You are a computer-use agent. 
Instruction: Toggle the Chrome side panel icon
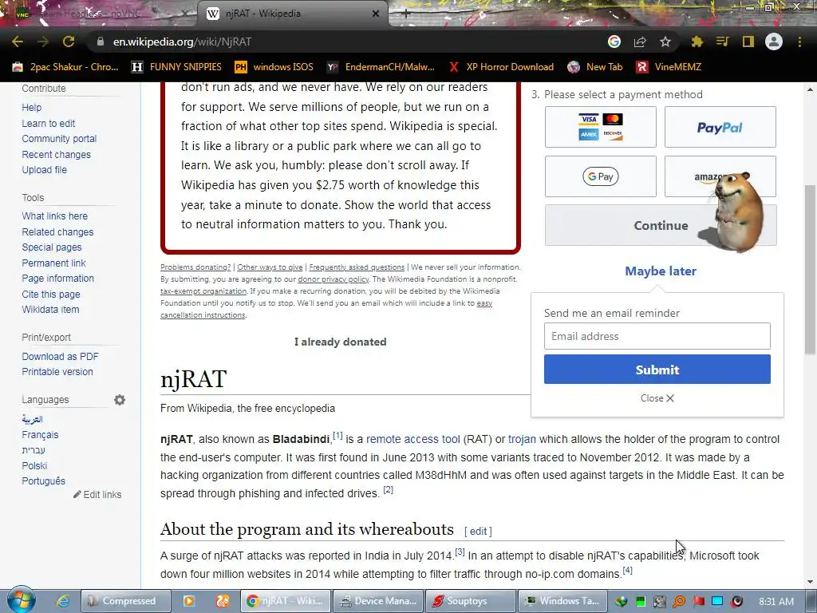tap(748, 42)
